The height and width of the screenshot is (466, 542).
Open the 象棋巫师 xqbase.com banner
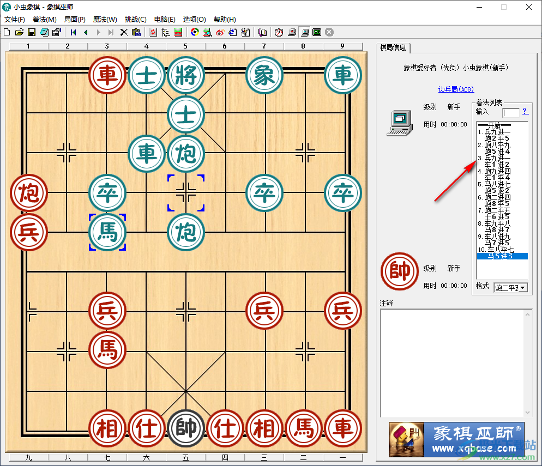456,439
